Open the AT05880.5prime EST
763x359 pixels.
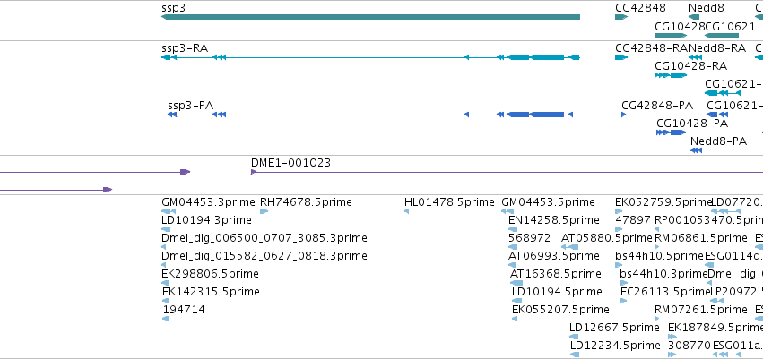click(x=570, y=247)
